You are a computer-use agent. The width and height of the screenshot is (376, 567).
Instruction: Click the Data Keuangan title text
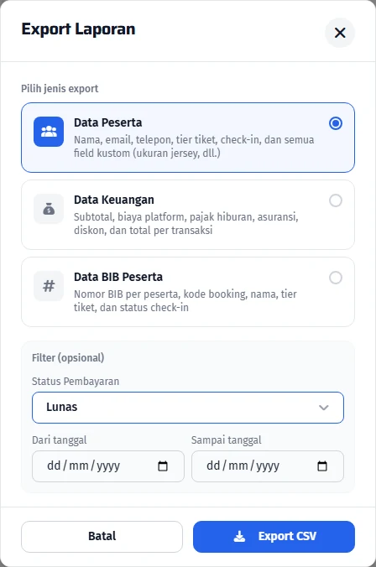[114, 200]
